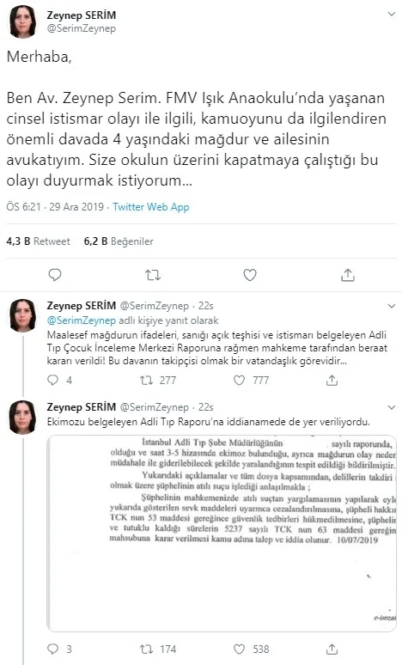Expand options for the first reply tweet
Screen dimensions: 402x665
point(392,306)
